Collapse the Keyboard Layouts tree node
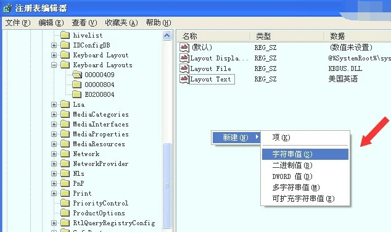This screenshot has width=391, height=232. pos(54,65)
